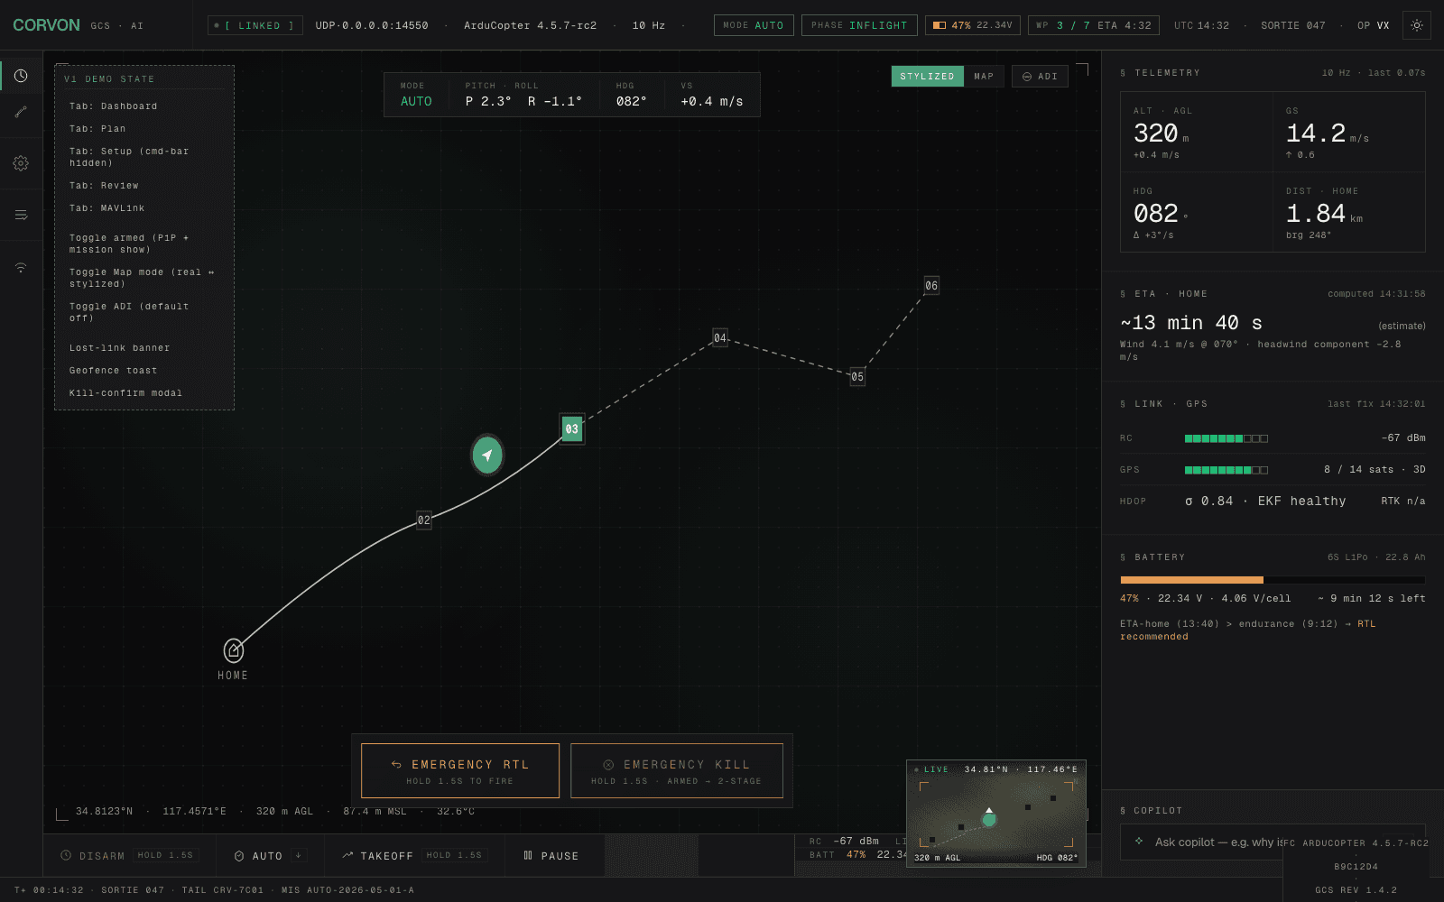
Task: Click the Takeoff trend-arrow icon
Action: coord(347,855)
